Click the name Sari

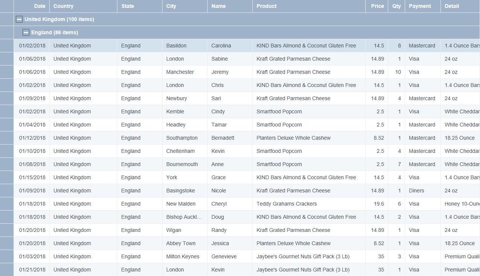(x=216, y=98)
